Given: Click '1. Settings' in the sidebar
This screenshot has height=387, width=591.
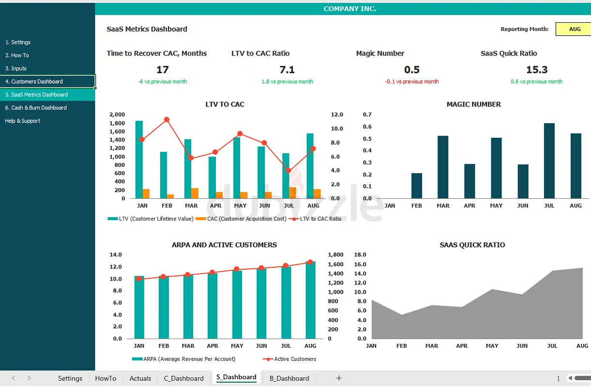Looking at the screenshot, I should pos(18,43).
